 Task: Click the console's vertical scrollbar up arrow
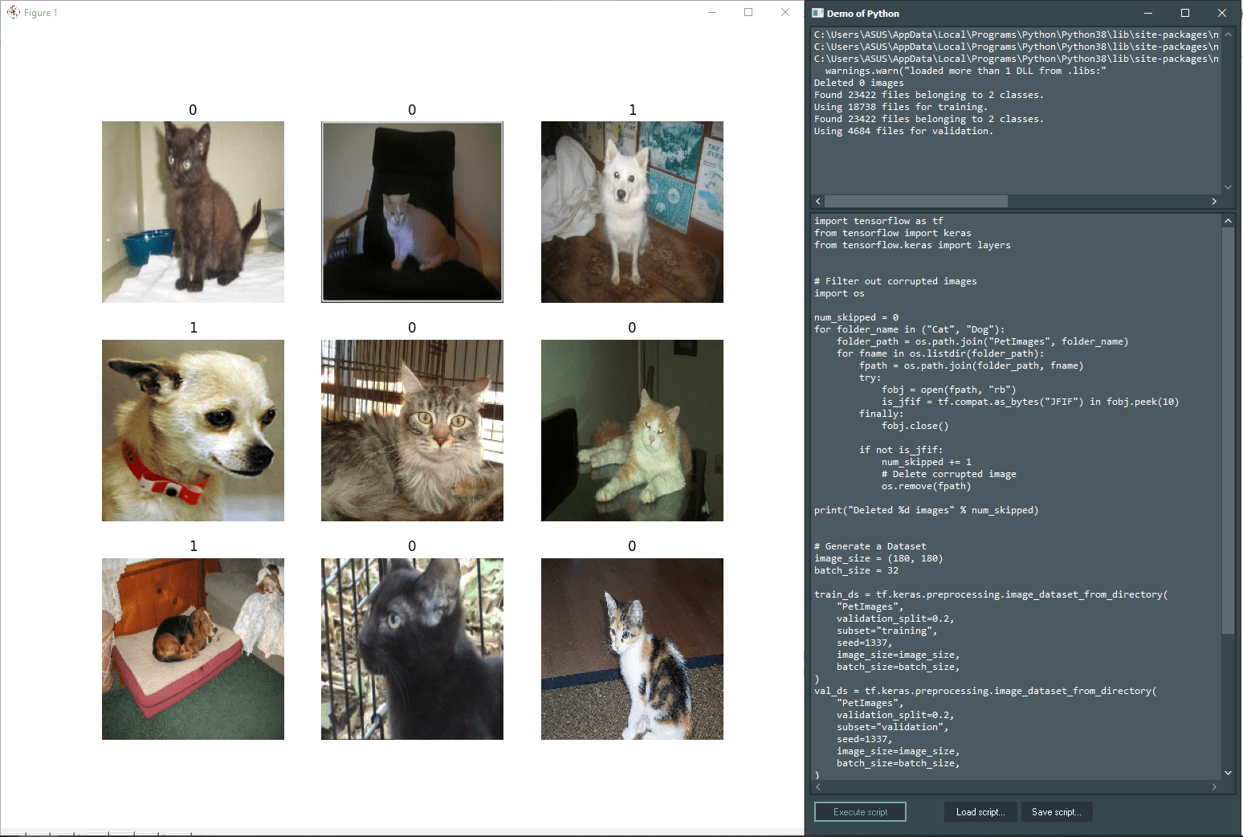[1228, 34]
